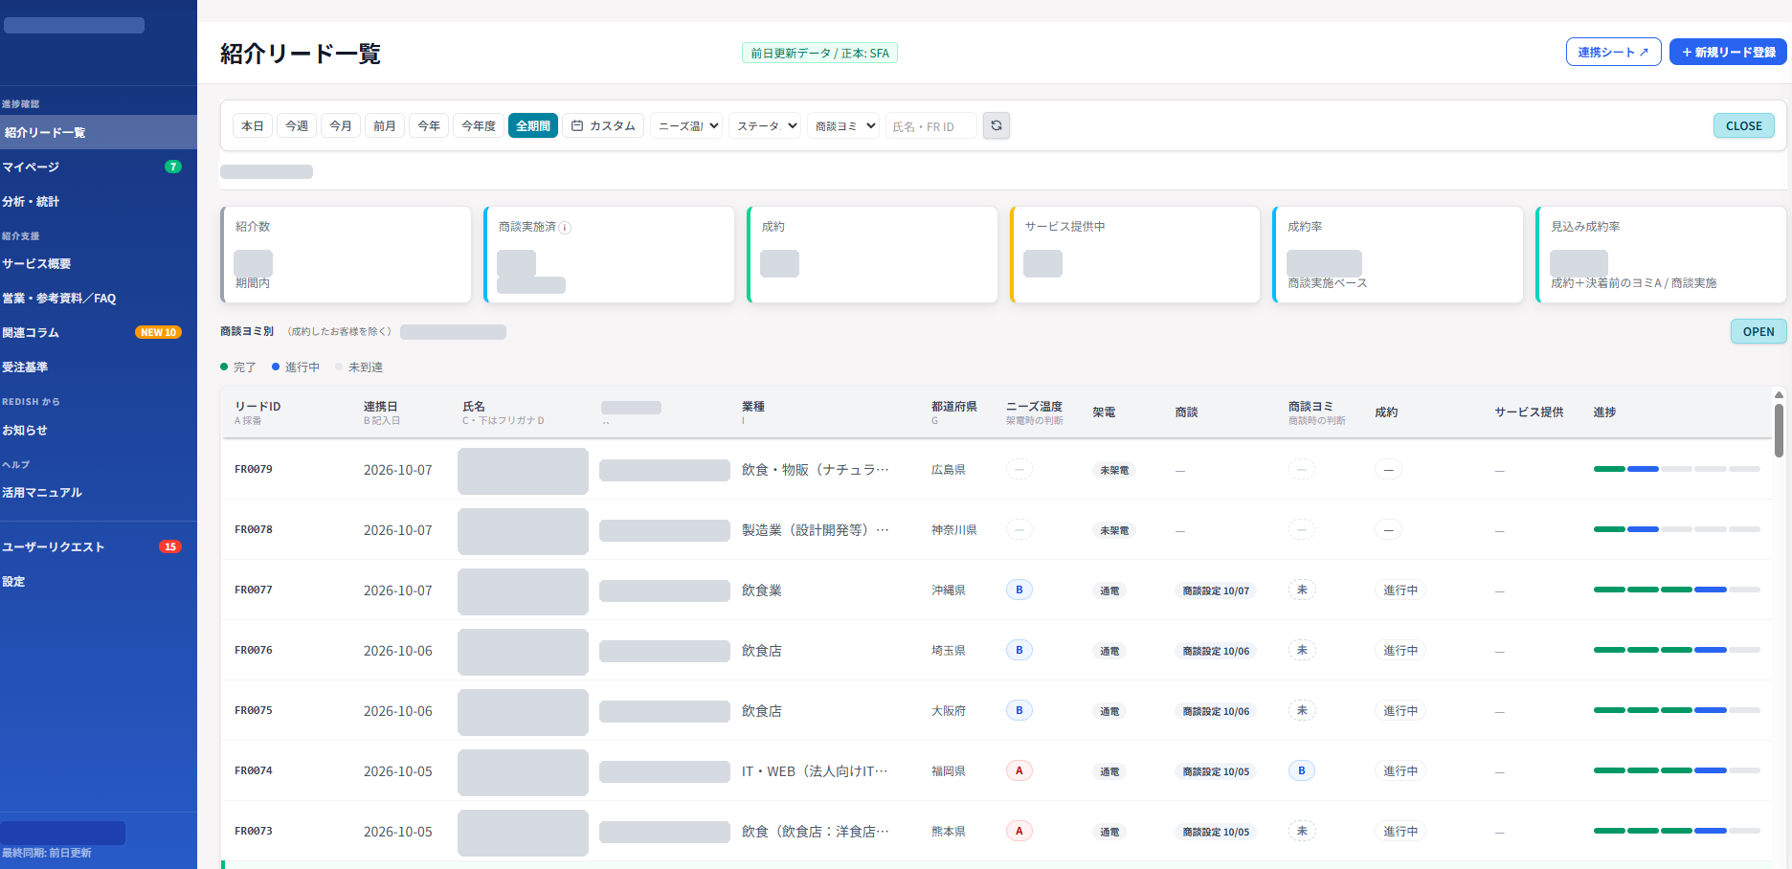Open the ステータス filter dropdown

click(765, 125)
